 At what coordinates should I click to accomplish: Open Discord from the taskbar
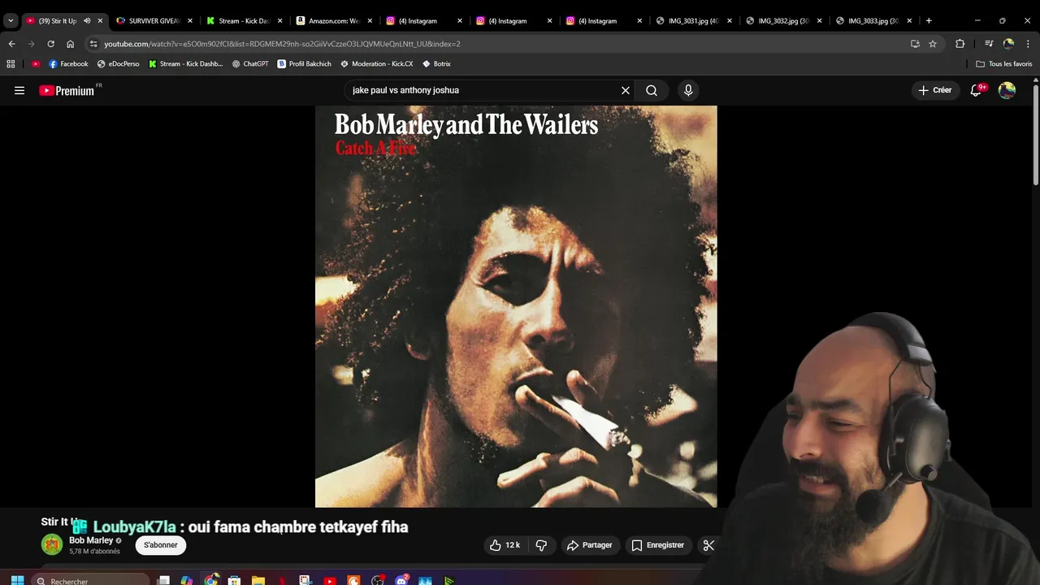[x=401, y=580]
